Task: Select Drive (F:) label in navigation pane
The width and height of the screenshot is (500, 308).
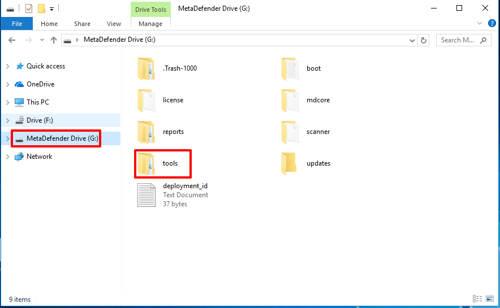Action: click(40, 120)
